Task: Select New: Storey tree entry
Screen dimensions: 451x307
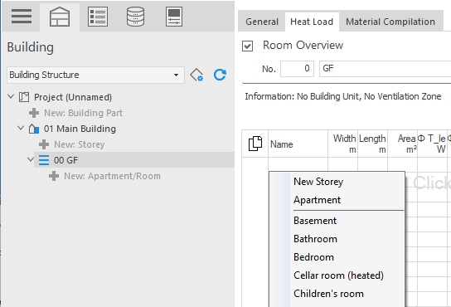Action: point(79,144)
